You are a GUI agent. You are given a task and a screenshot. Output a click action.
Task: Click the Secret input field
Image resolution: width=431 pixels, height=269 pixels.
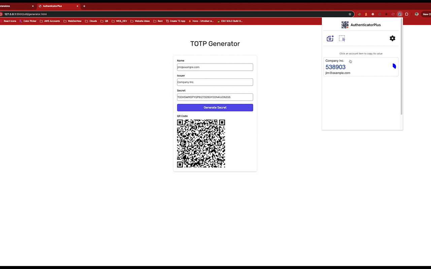215,97
